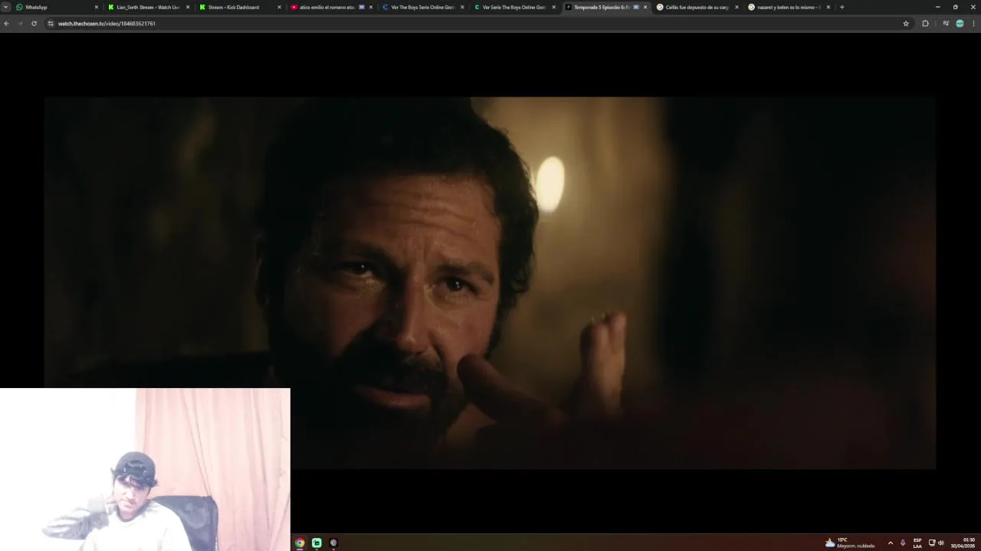
Task: Open OBS Studio from the taskbar
Action: (333, 543)
